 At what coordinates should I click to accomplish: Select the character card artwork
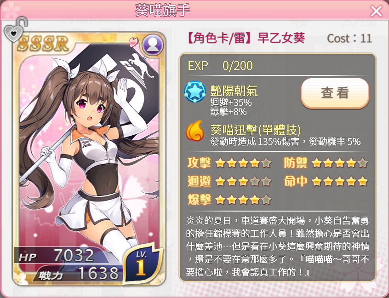89,159
